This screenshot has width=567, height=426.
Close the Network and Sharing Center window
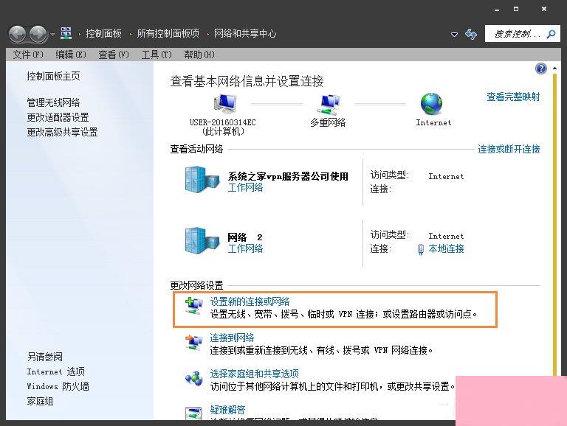coord(544,9)
